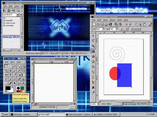This screenshot has width=157, height=117.
Task: Toggle the GIMP quick mask button
Action: point(35,104)
